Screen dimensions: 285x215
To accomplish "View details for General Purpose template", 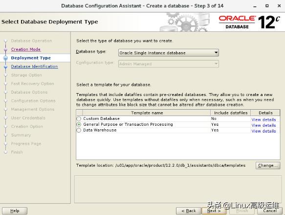I will [263, 125].
